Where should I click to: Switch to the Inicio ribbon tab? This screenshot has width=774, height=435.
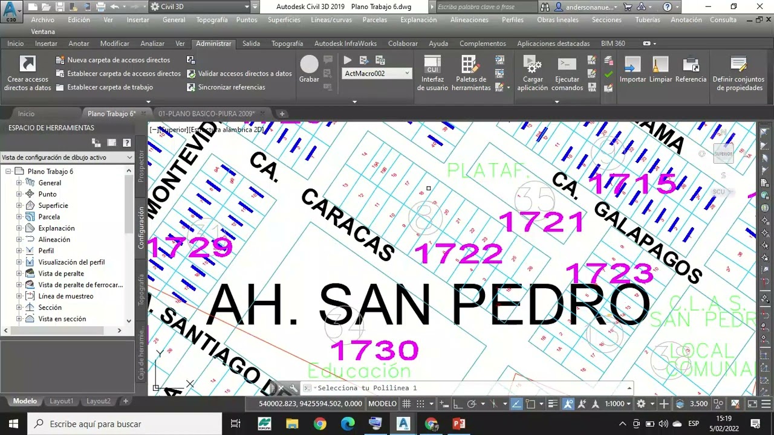tap(16, 43)
